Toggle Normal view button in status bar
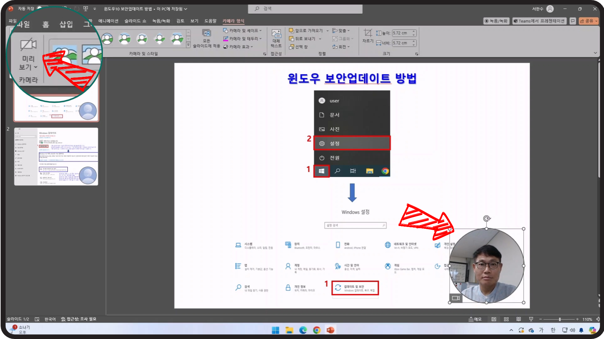The height and width of the screenshot is (339, 604). 494,319
